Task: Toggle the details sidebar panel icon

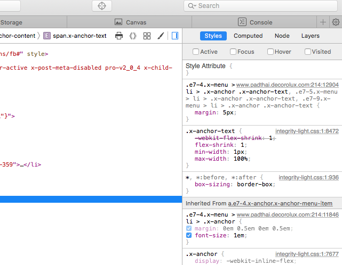Action: [174, 36]
